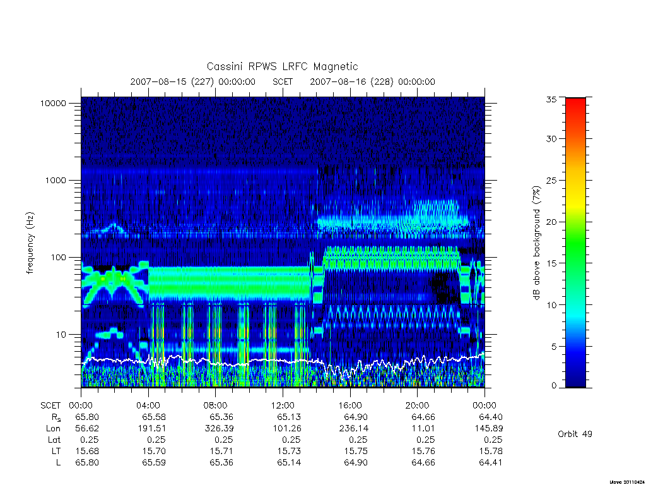
Task: Click the yellow region of the colorbar
Action: click(575, 202)
